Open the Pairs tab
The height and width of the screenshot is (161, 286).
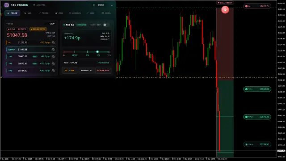point(106,13)
